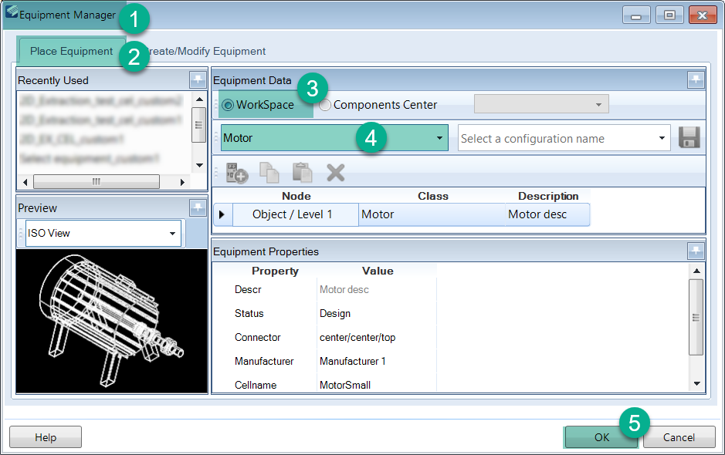This screenshot has width=725, height=455.
Task: Select the Copy equipment icon
Action: click(x=269, y=172)
